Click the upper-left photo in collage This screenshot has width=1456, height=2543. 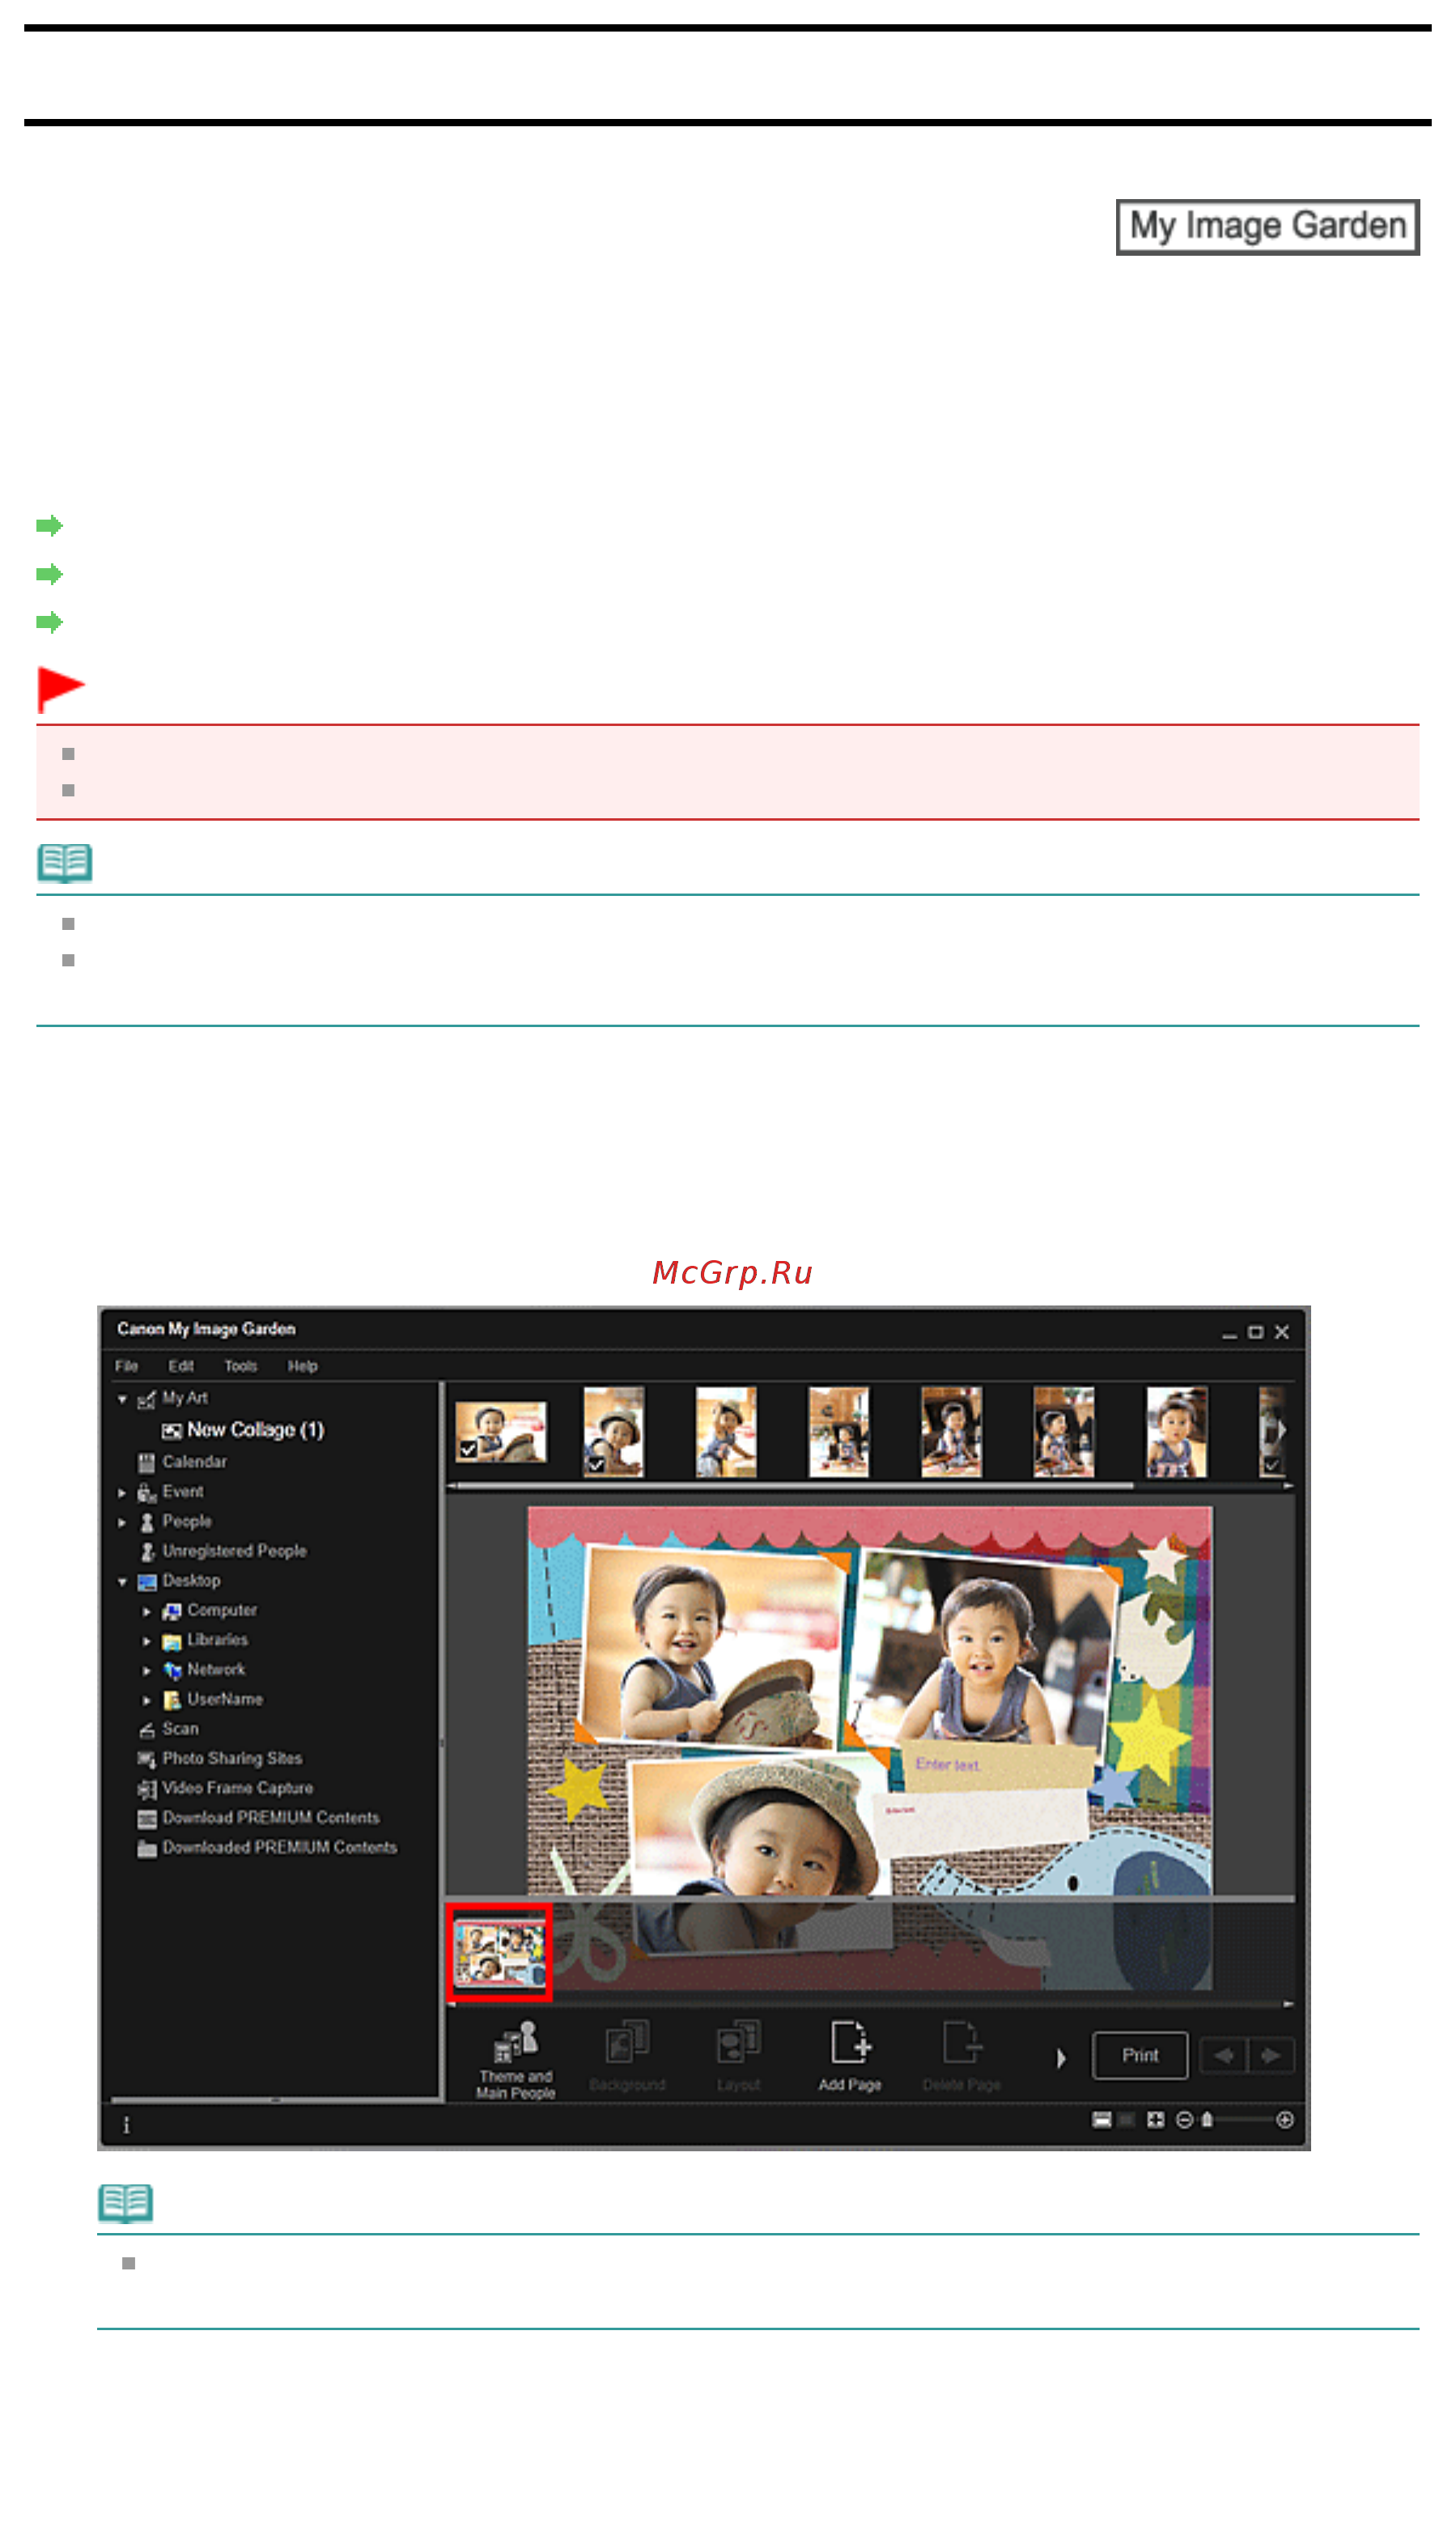[x=712, y=1648]
